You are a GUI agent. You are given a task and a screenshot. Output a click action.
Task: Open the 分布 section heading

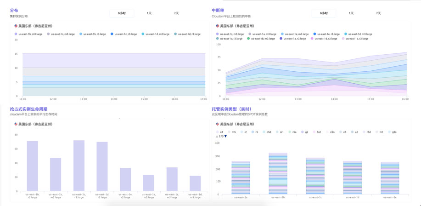coord(14,11)
